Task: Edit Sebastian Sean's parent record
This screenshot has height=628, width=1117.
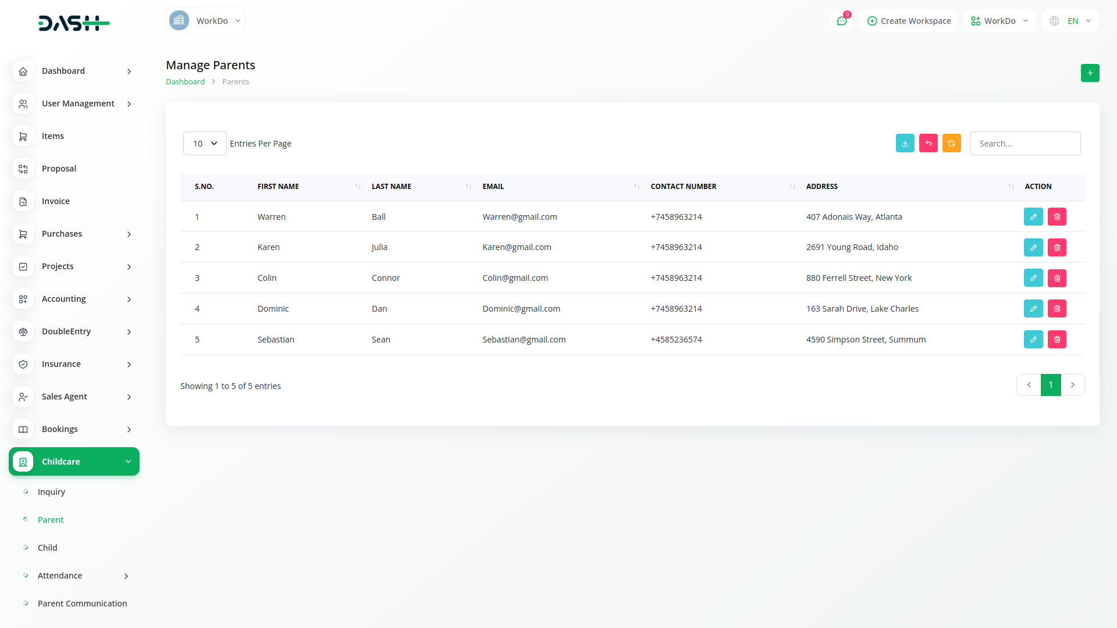Action: (x=1033, y=340)
